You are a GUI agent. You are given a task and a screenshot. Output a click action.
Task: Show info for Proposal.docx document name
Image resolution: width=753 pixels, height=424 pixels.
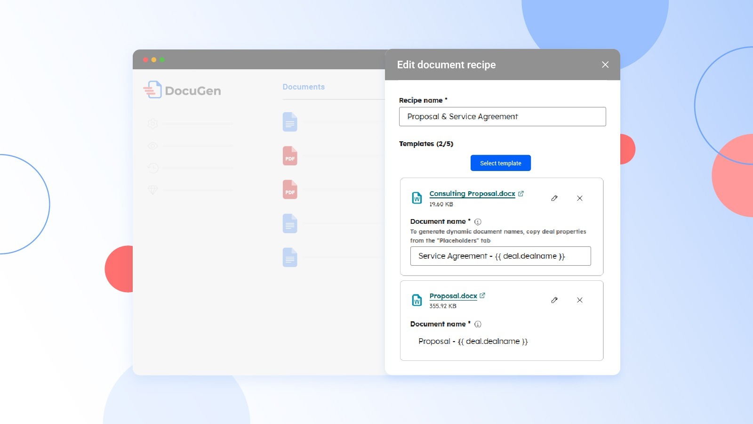point(478,324)
